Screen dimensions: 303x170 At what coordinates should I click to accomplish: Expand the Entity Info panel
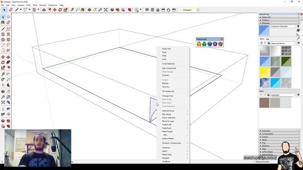click(x=279, y=17)
